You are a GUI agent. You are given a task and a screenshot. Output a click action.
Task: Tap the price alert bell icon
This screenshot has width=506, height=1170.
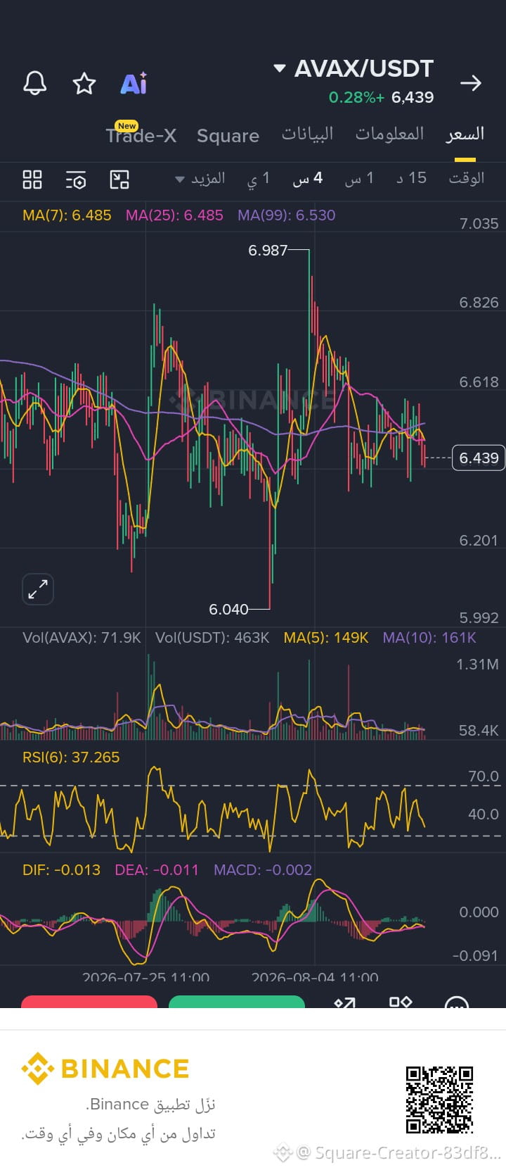35,83
